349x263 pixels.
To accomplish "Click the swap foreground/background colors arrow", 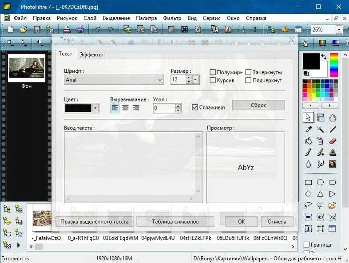I will 324,57.
